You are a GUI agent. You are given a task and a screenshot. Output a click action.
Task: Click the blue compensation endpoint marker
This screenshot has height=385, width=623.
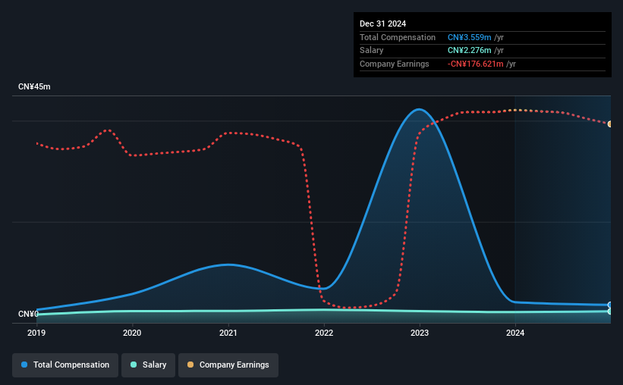point(609,305)
